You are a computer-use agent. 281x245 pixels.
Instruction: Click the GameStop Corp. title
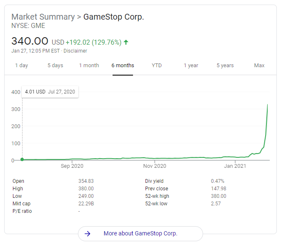click(x=113, y=17)
